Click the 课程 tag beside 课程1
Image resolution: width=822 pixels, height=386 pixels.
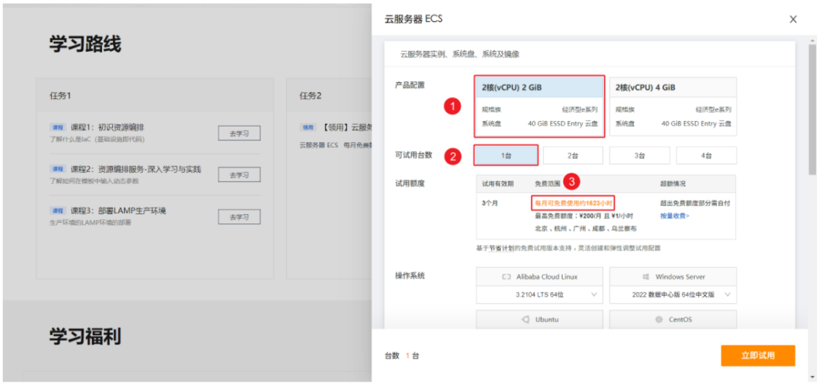pos(57,127)
